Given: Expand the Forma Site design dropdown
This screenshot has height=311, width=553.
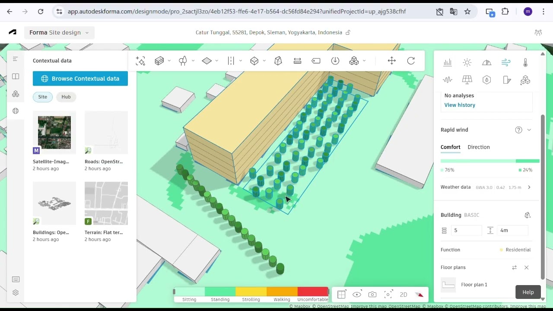Looking at the screenshot, I should click(59, 32).
